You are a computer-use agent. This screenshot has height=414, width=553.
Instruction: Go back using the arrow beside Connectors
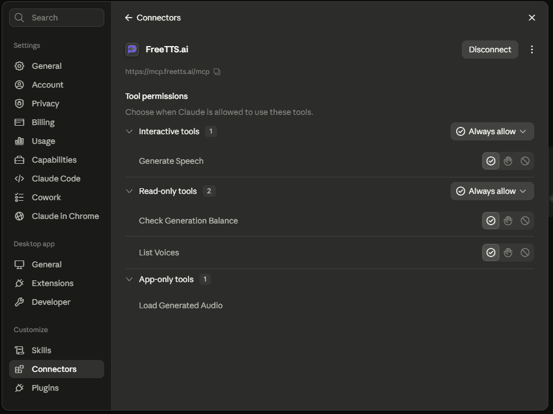point(129,18)
